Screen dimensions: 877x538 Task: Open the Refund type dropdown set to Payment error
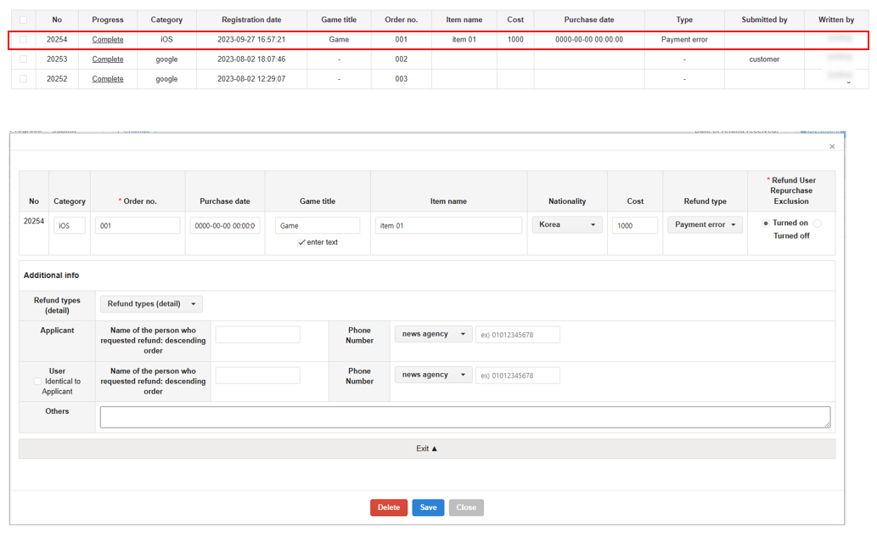click(706, 224)
